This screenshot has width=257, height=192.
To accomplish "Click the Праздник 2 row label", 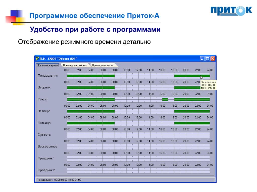I will pos(46,170).
